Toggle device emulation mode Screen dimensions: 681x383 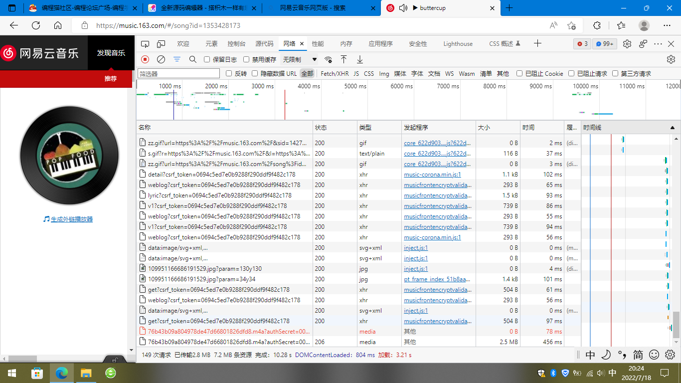(161, 44)
